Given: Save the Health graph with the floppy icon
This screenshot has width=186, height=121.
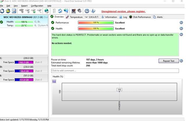Looking at the screenshot, I should click(54, 81).
